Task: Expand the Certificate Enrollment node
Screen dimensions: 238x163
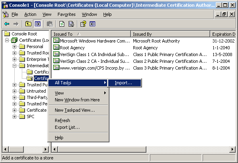Action: point(14,111)
